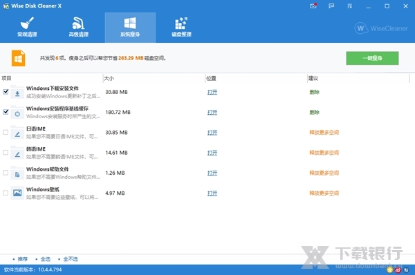Check the 日语IME checkbox
Viewport: 415px width, 275px height.
point(6,132)
